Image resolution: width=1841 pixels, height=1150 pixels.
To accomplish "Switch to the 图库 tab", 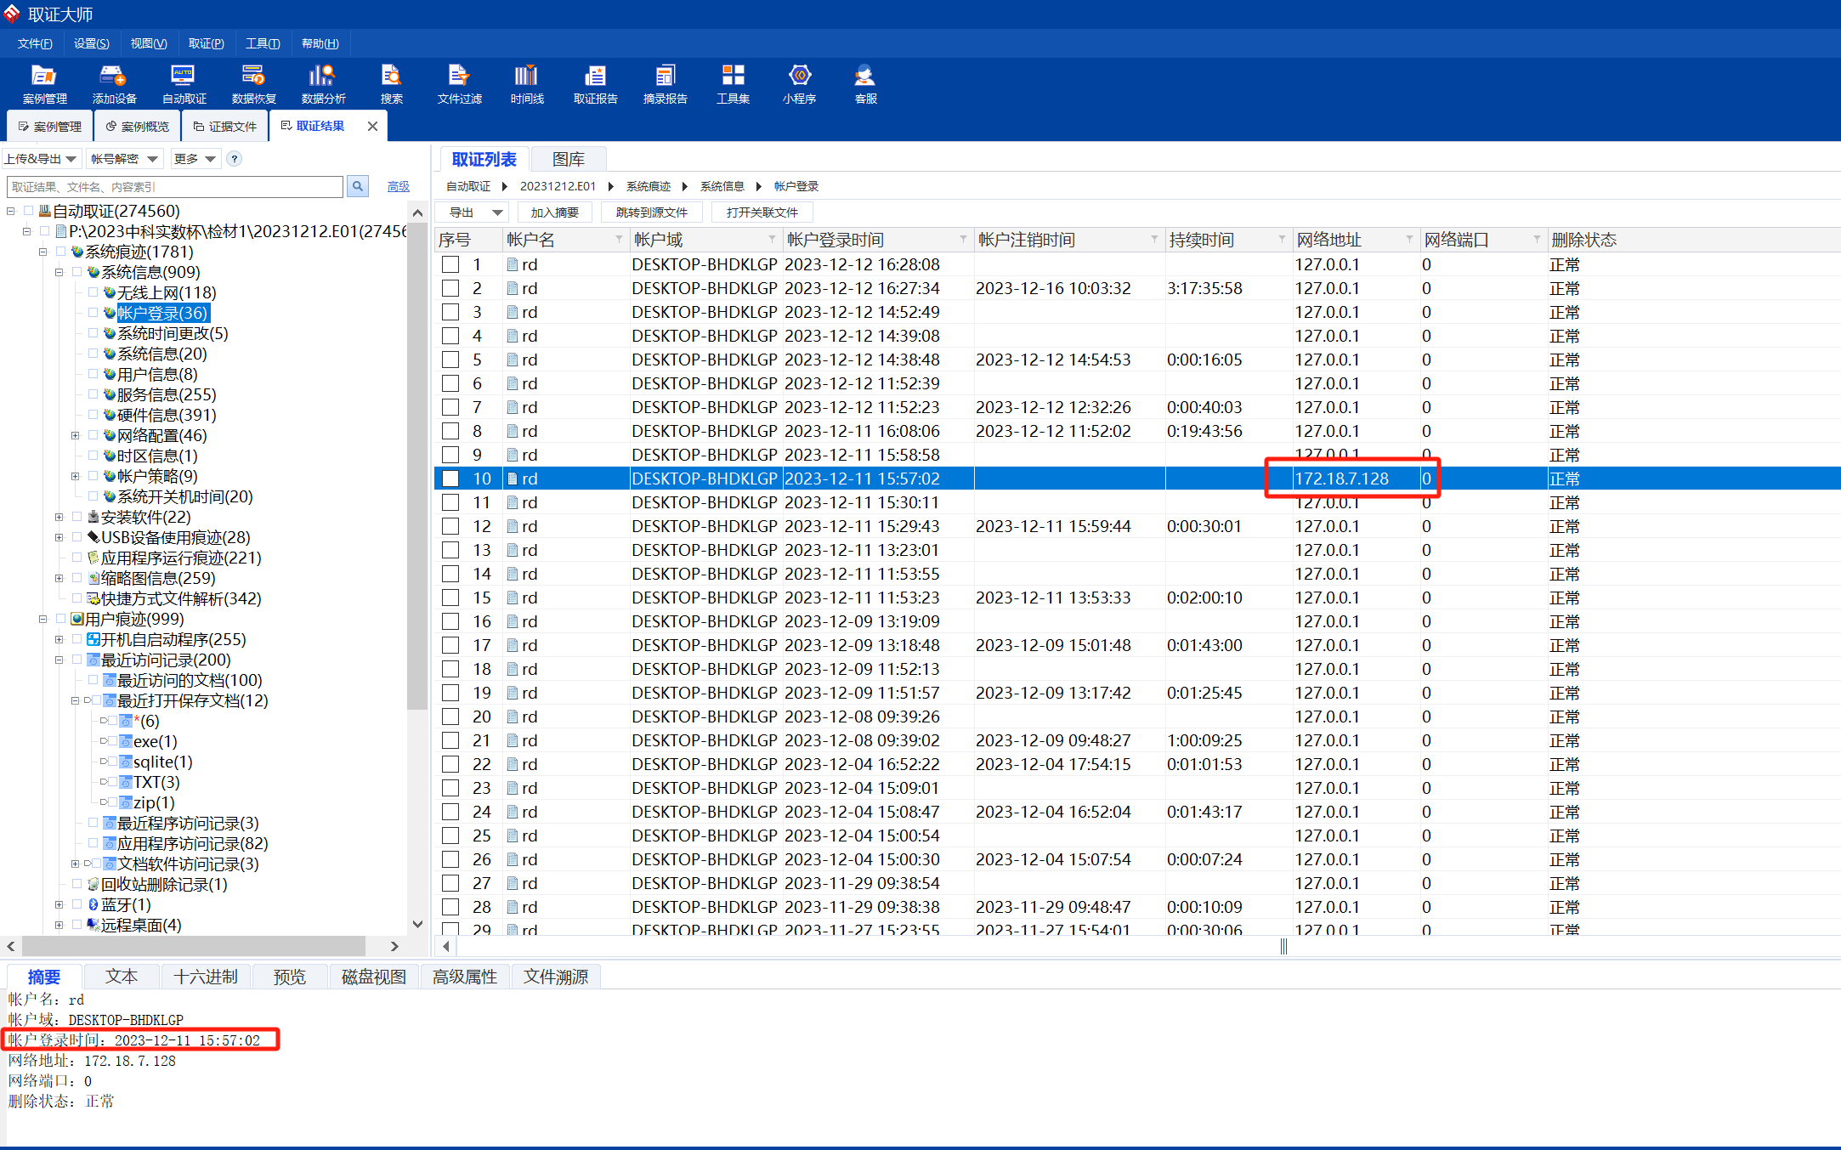I will 568,159.
